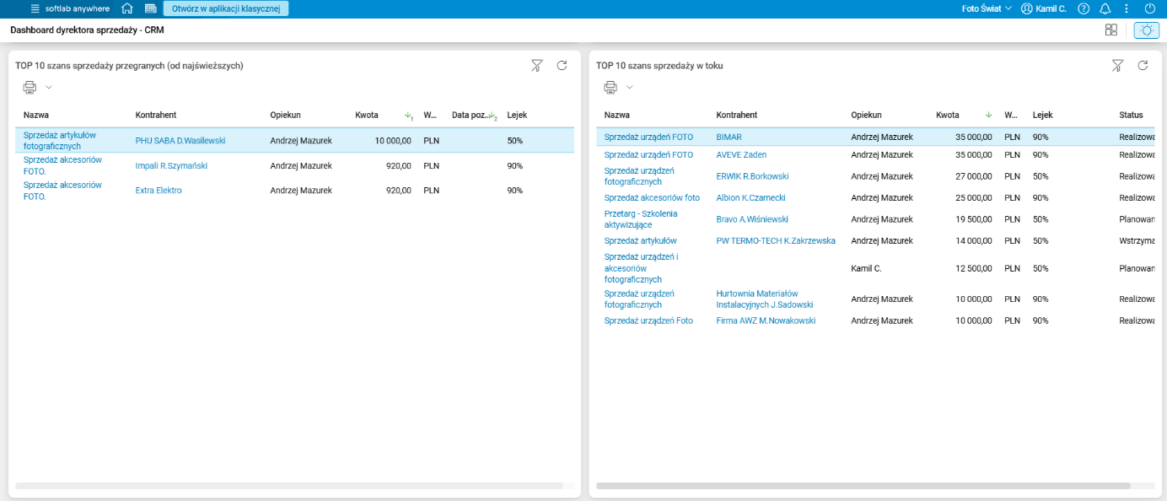Select the 27 000,00 amount cell
Screen dimensions: 1167x501
click(x=974, y=176)
